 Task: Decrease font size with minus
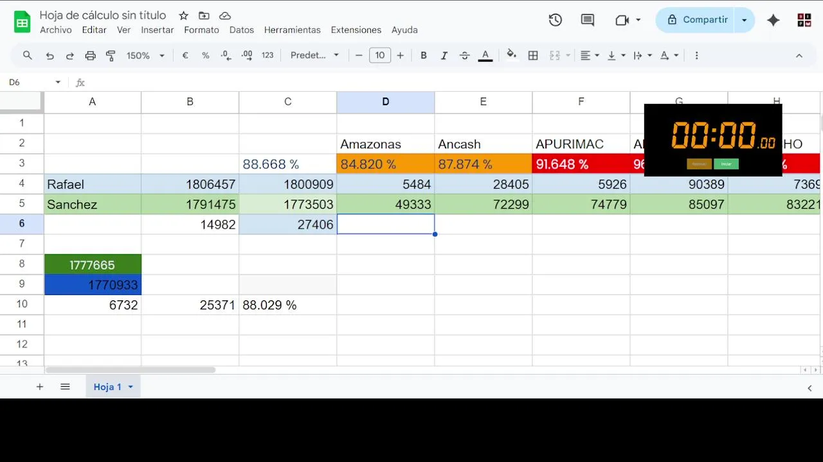[x=359, y=55]
